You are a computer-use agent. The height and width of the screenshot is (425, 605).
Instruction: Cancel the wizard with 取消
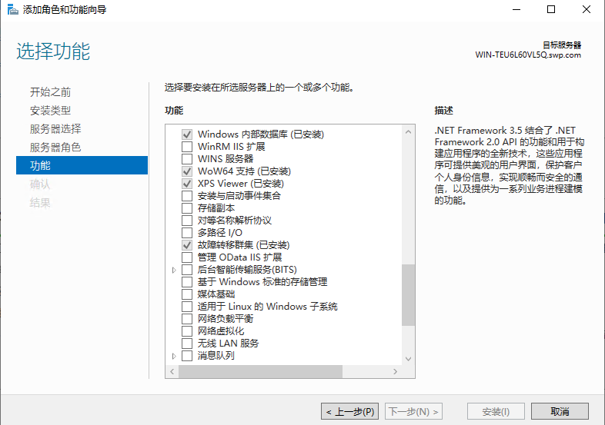pyautogui.click(x=560, y=411)
